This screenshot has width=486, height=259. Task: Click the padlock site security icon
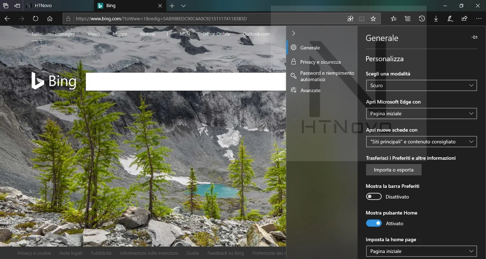pyautogui.click(x=69, y=19)
